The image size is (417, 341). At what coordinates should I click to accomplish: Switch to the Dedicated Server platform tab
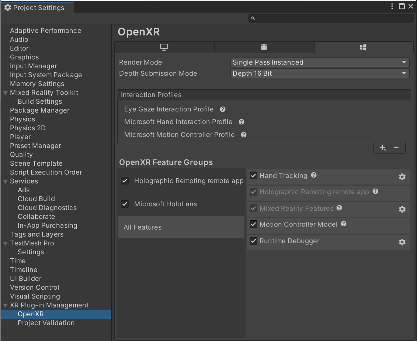coord(264,47)
